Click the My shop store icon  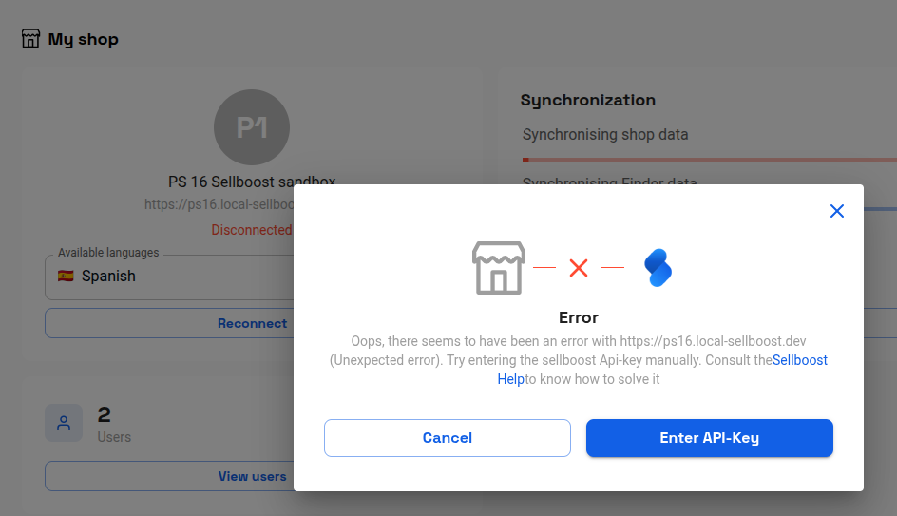(x=31, y=38)
